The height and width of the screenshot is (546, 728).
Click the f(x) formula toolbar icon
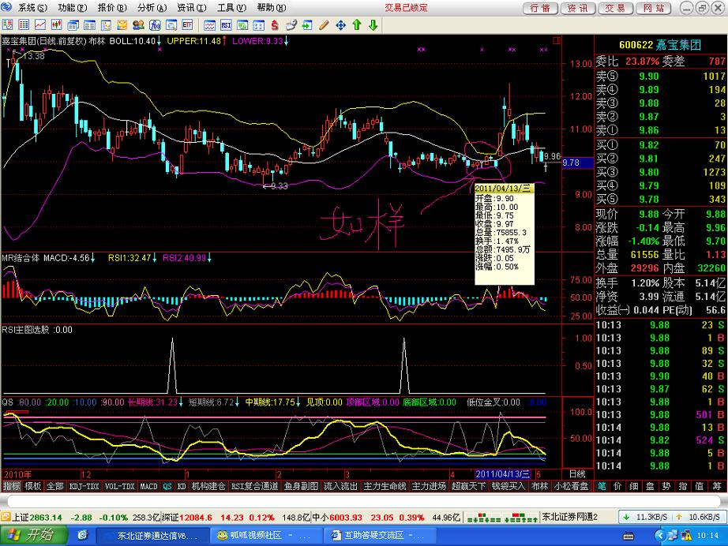[155, 25]
